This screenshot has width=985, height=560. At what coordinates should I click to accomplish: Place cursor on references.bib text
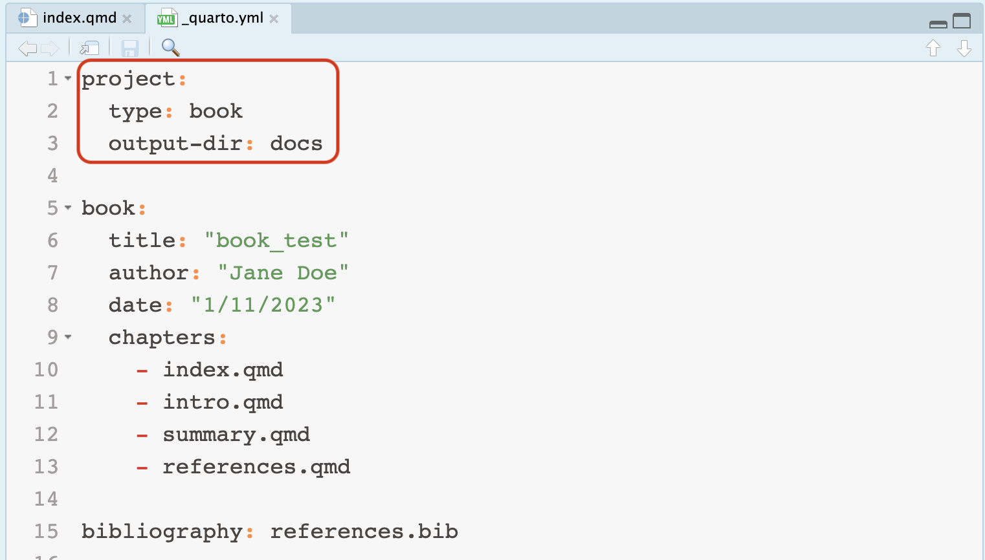click(364, 532)
